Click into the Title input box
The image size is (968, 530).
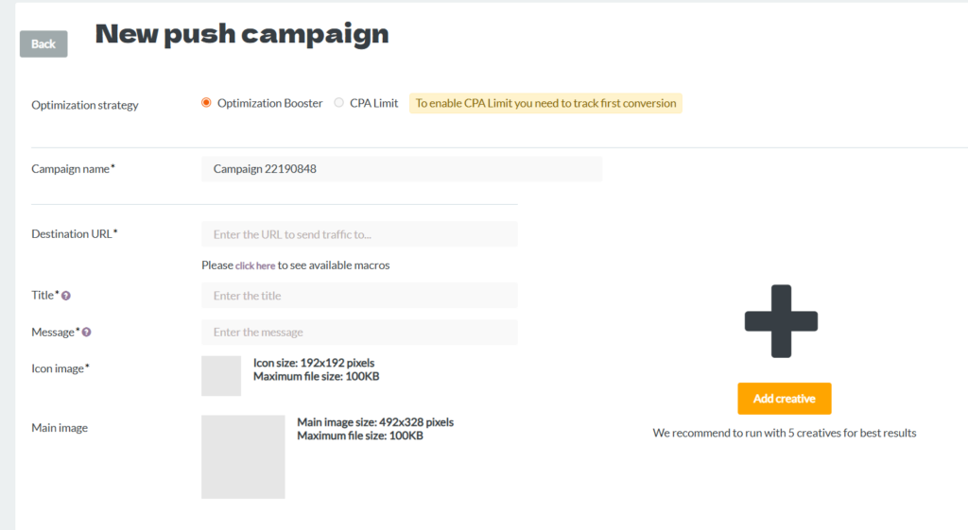359,296
